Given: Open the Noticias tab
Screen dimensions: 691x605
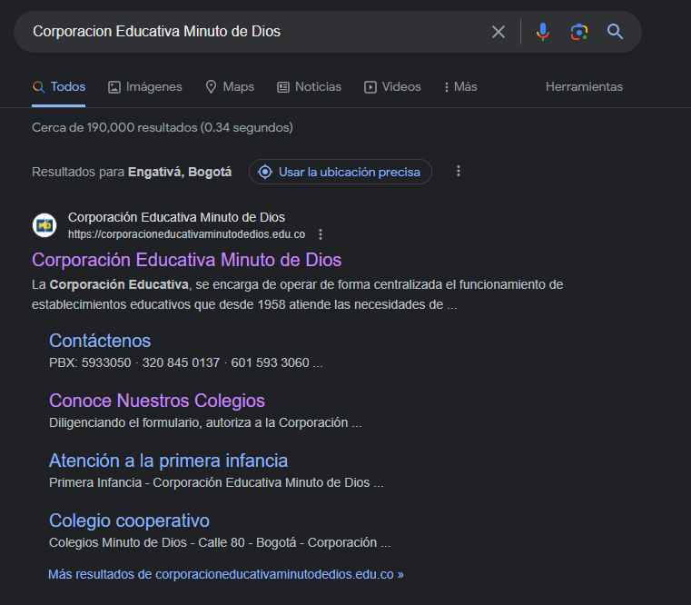Looking at the screenshot, I should [309, 87].
